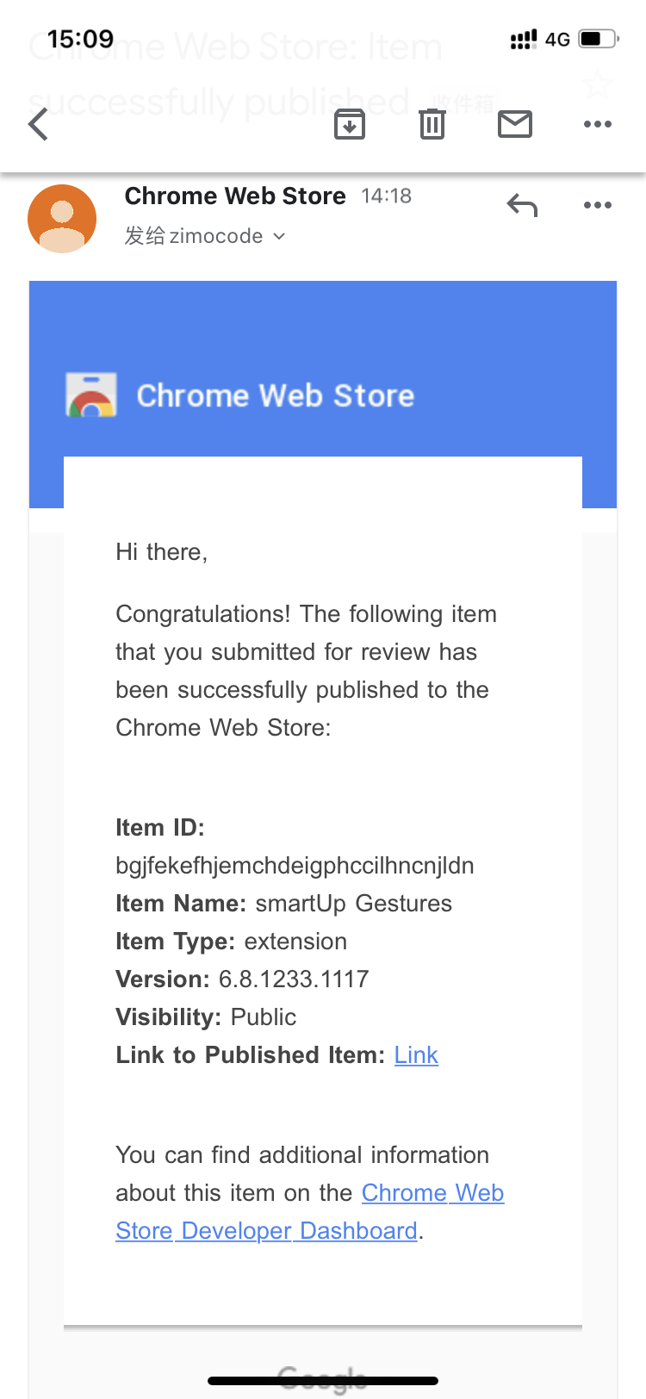Go back using the back arrow
Viewport: 646px width, 1399px height.
click(x=37, y=124)
